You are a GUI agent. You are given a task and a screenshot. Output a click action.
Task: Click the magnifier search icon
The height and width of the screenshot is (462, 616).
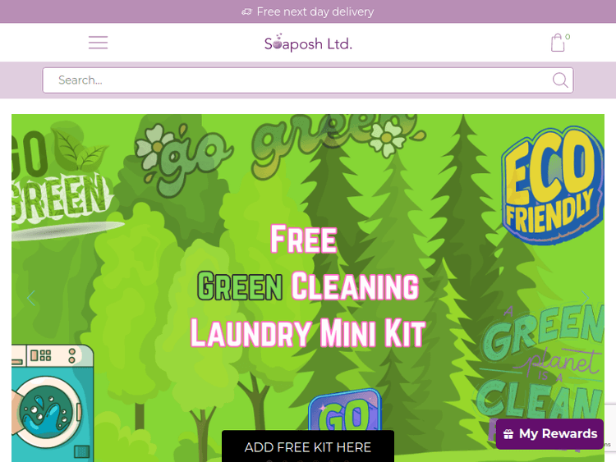560,80
